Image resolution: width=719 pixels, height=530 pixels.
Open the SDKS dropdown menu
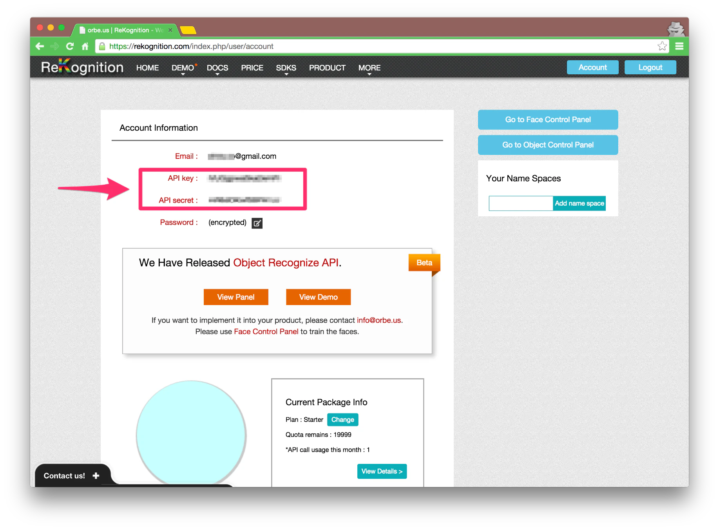point(286,68)
